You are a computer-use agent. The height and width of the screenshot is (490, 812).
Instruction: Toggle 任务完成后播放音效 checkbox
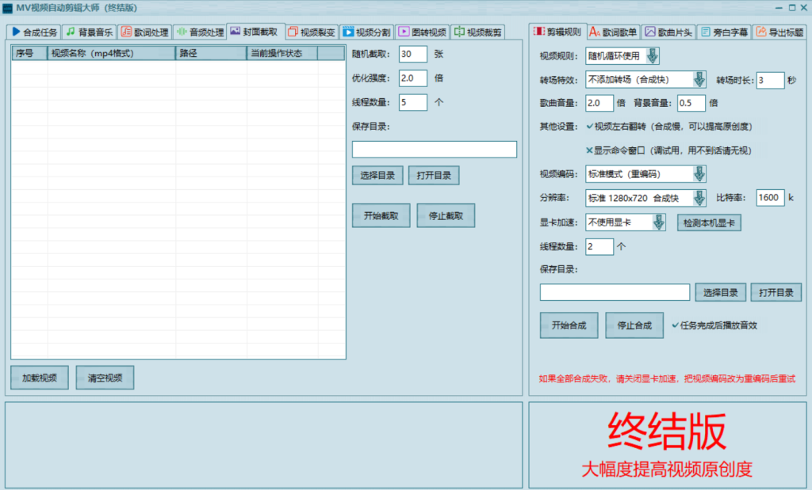tap(675, 325)
